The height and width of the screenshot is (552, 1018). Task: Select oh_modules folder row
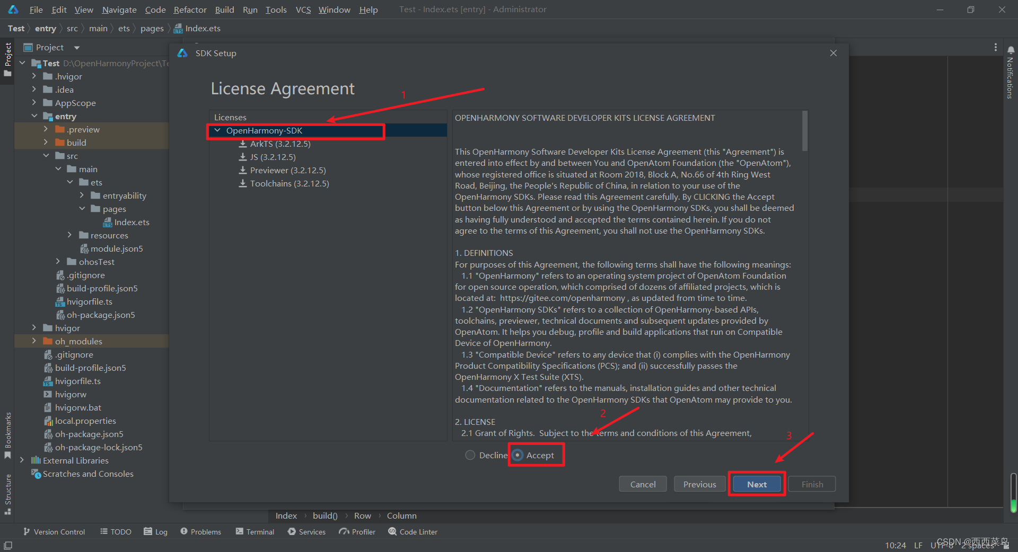click(x=91, y=341)
